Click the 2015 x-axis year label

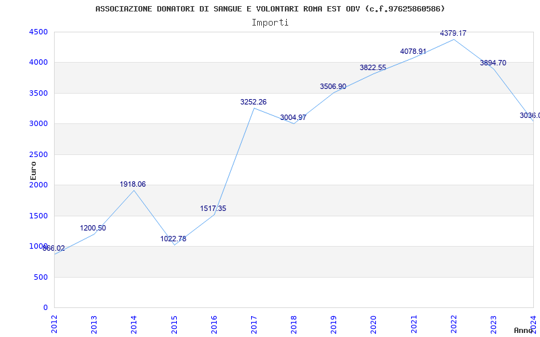pos(174,324)
